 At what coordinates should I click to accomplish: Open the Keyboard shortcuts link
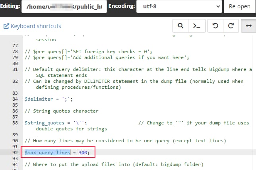[32, 26]
